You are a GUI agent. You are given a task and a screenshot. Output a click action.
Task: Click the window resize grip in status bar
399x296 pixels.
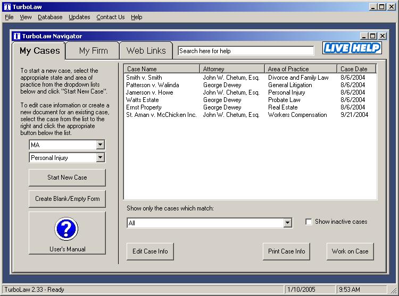click(393, 290)
